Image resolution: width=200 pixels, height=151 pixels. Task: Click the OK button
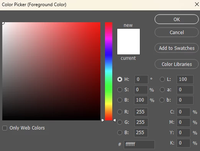177,19
